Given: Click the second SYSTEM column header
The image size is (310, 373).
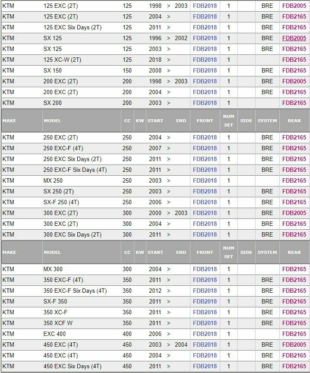Looking at the screenshot, I should [x=267, y=252].
